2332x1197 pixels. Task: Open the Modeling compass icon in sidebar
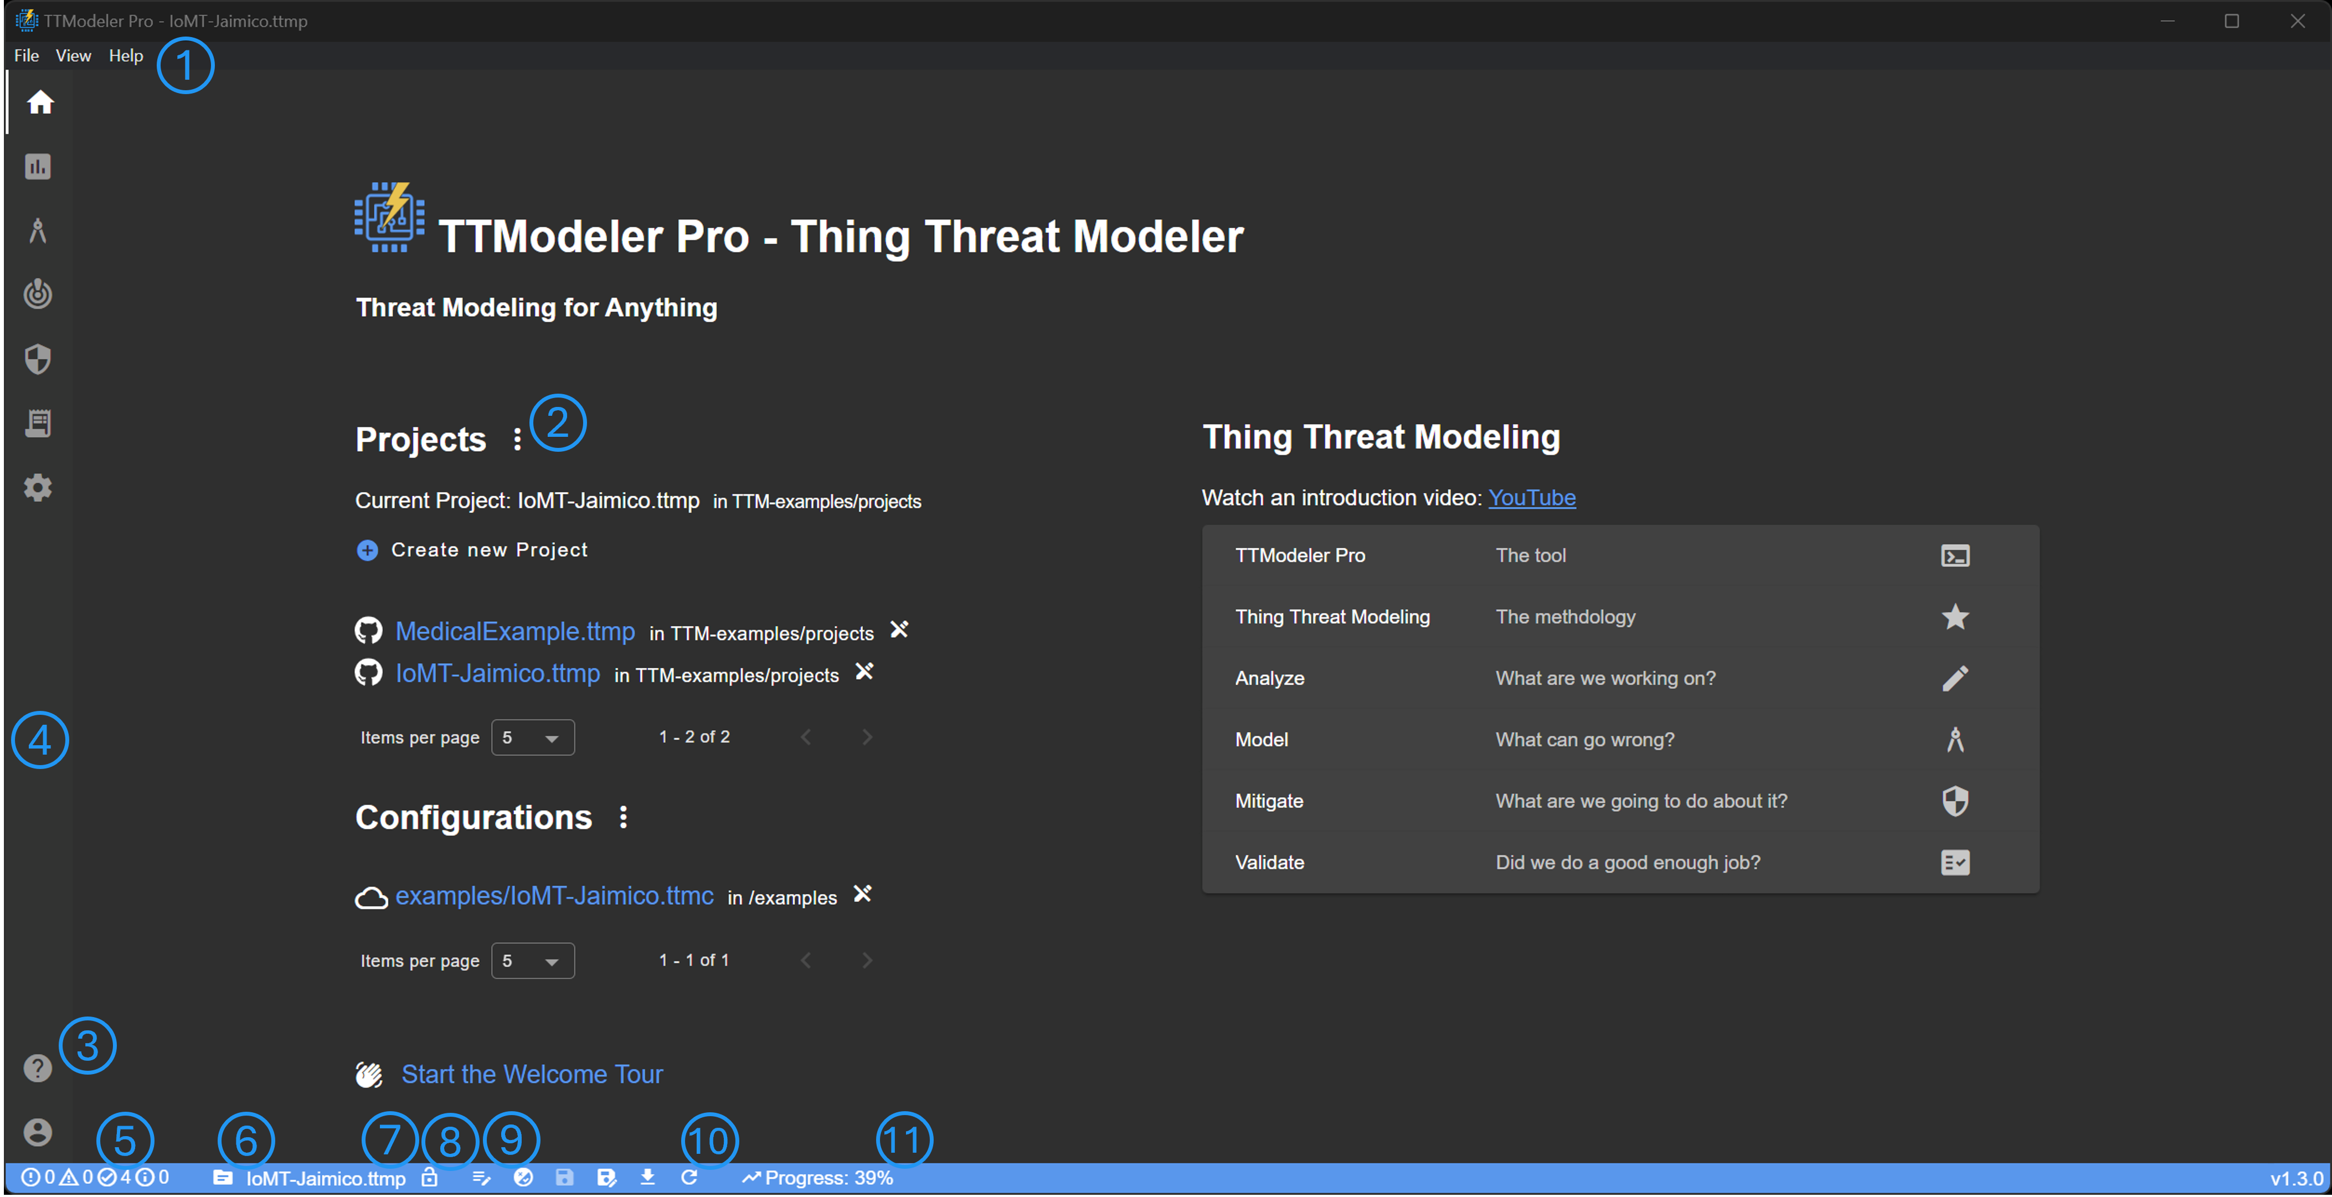point(38,231)
